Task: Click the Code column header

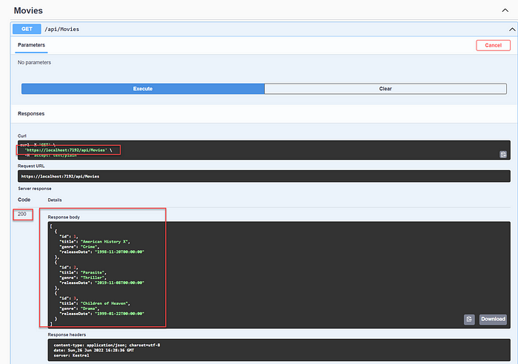Action: [24, 200]
